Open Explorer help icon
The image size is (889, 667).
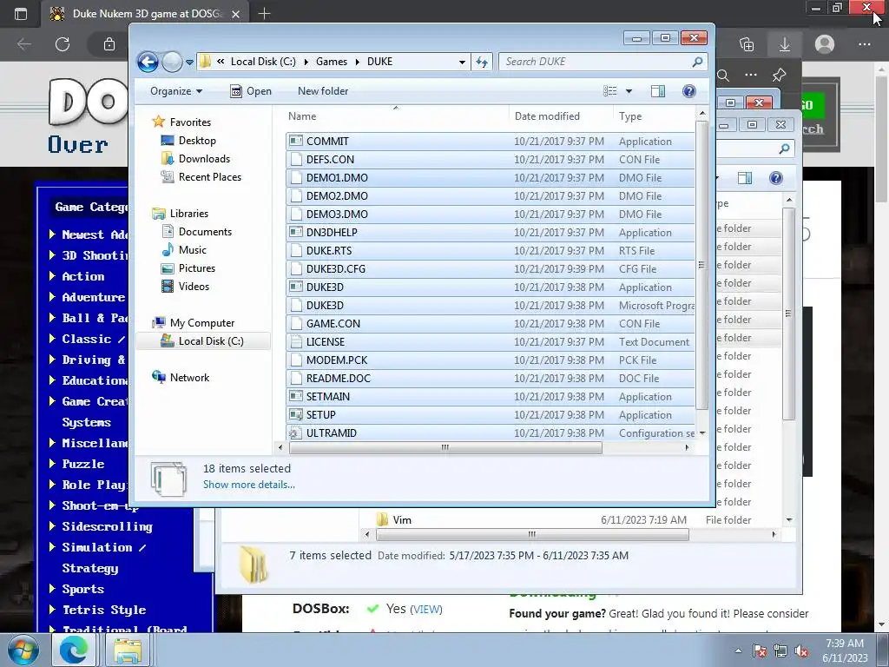(688, 91)
